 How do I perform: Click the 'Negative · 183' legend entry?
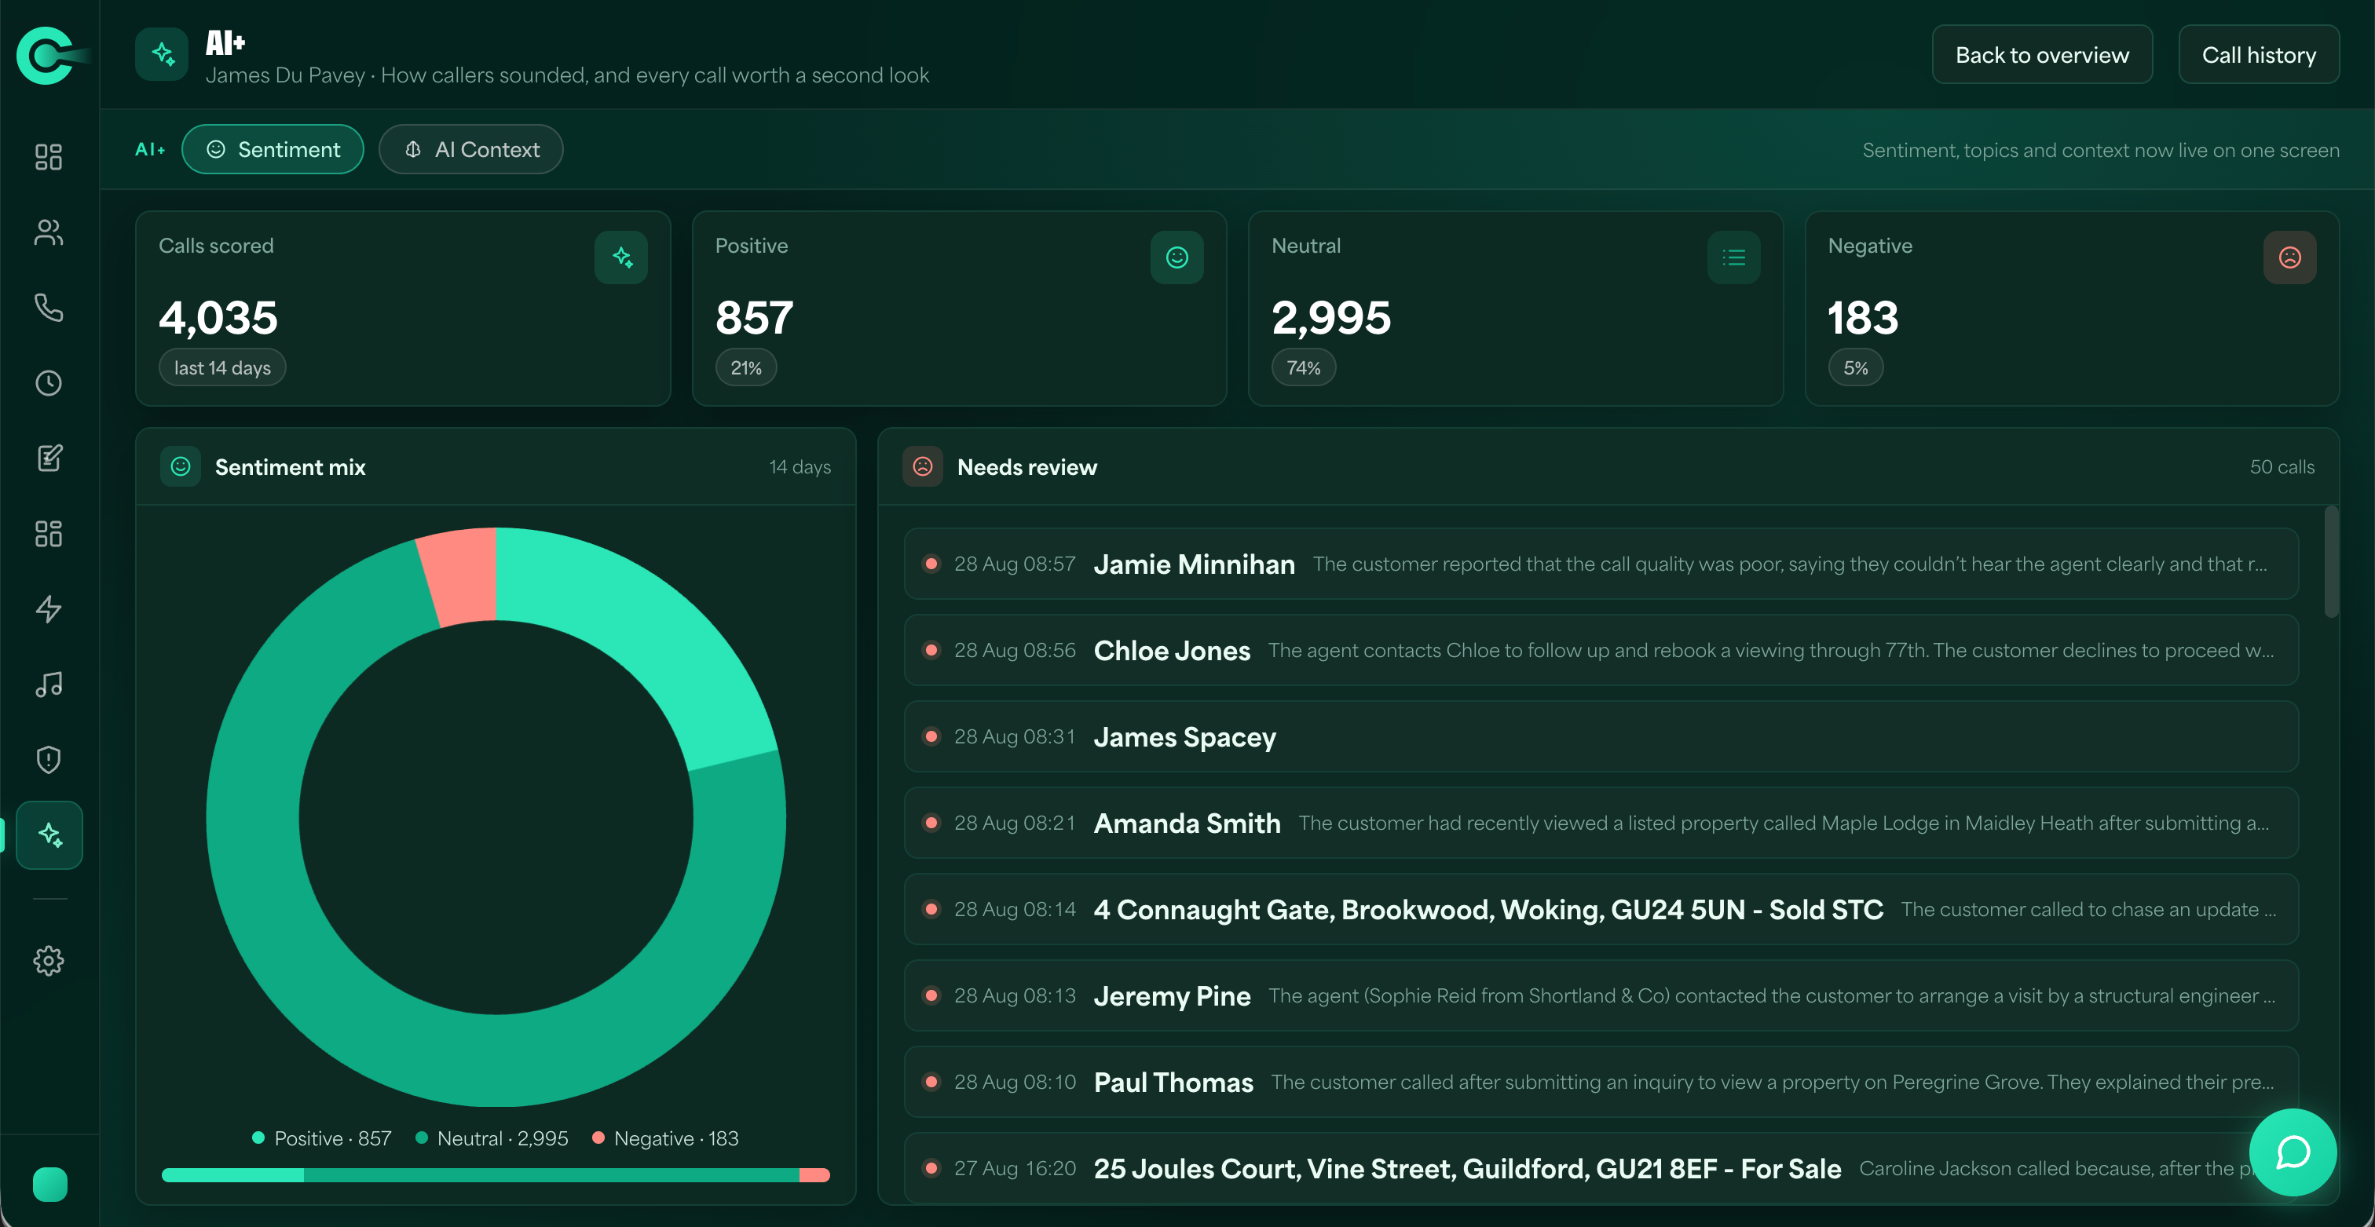(664, 1138)
